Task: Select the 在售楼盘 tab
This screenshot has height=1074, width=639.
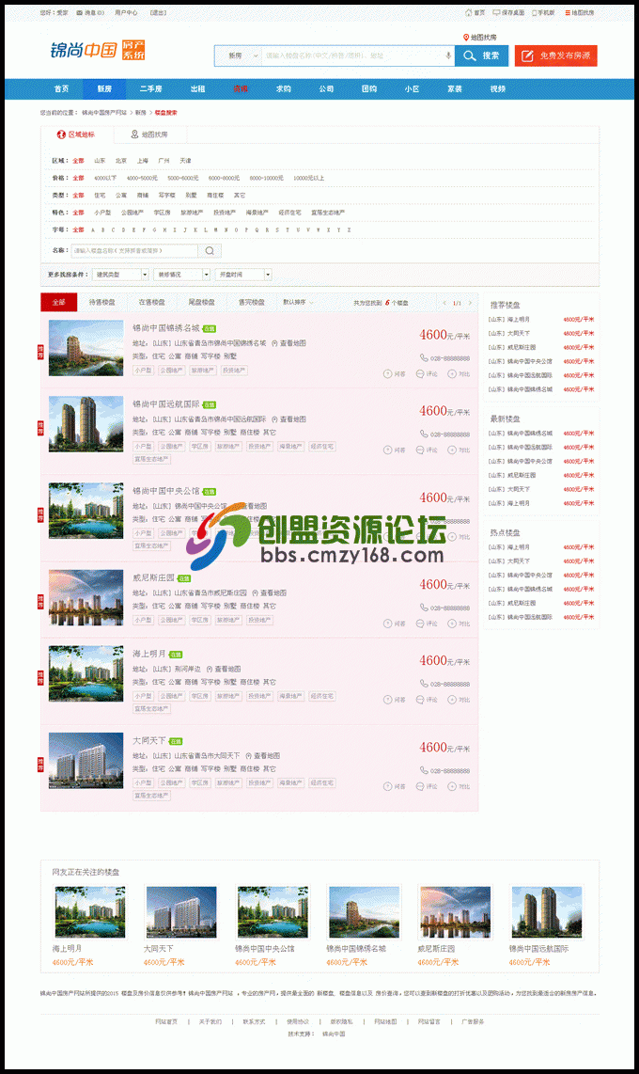Action: 152,302
